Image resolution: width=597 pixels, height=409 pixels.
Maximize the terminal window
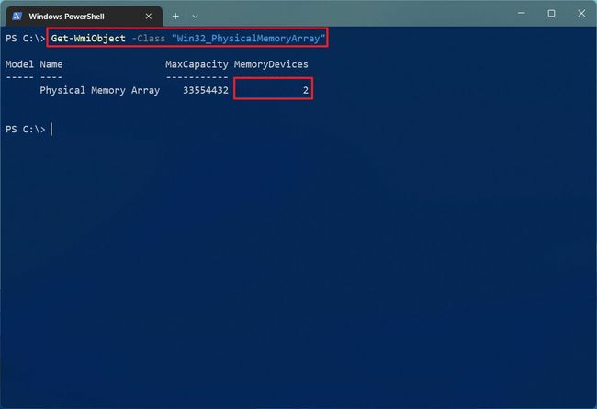pos(551,14)
